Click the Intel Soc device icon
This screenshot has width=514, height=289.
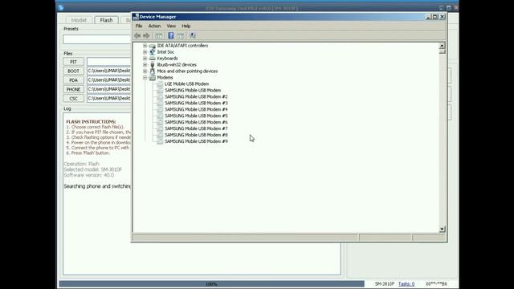pos(152,51)
